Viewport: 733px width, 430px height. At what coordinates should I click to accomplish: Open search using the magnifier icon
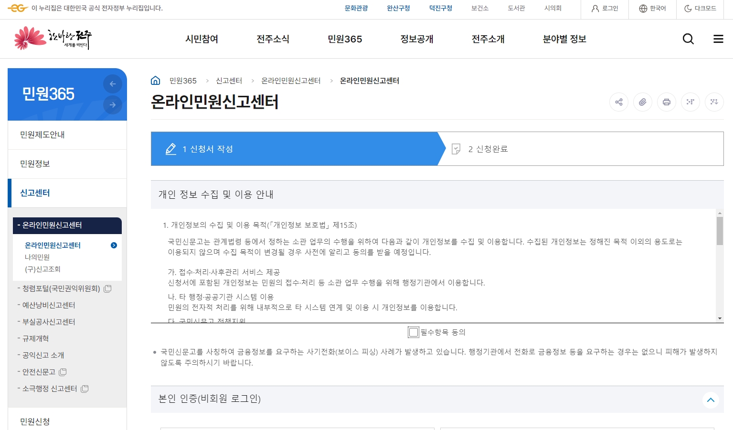point(688,39)
